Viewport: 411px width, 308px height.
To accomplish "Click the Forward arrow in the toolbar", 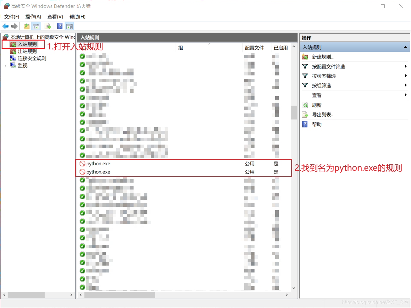I will 14,26.
